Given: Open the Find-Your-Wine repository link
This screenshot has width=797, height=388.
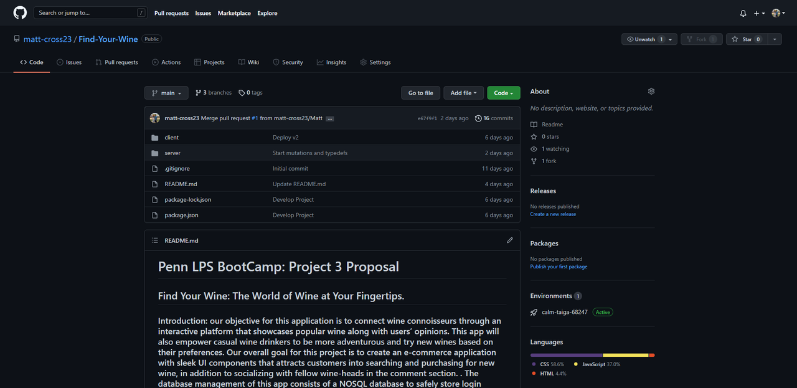Looking at the screenshot, I should (108, 39).
